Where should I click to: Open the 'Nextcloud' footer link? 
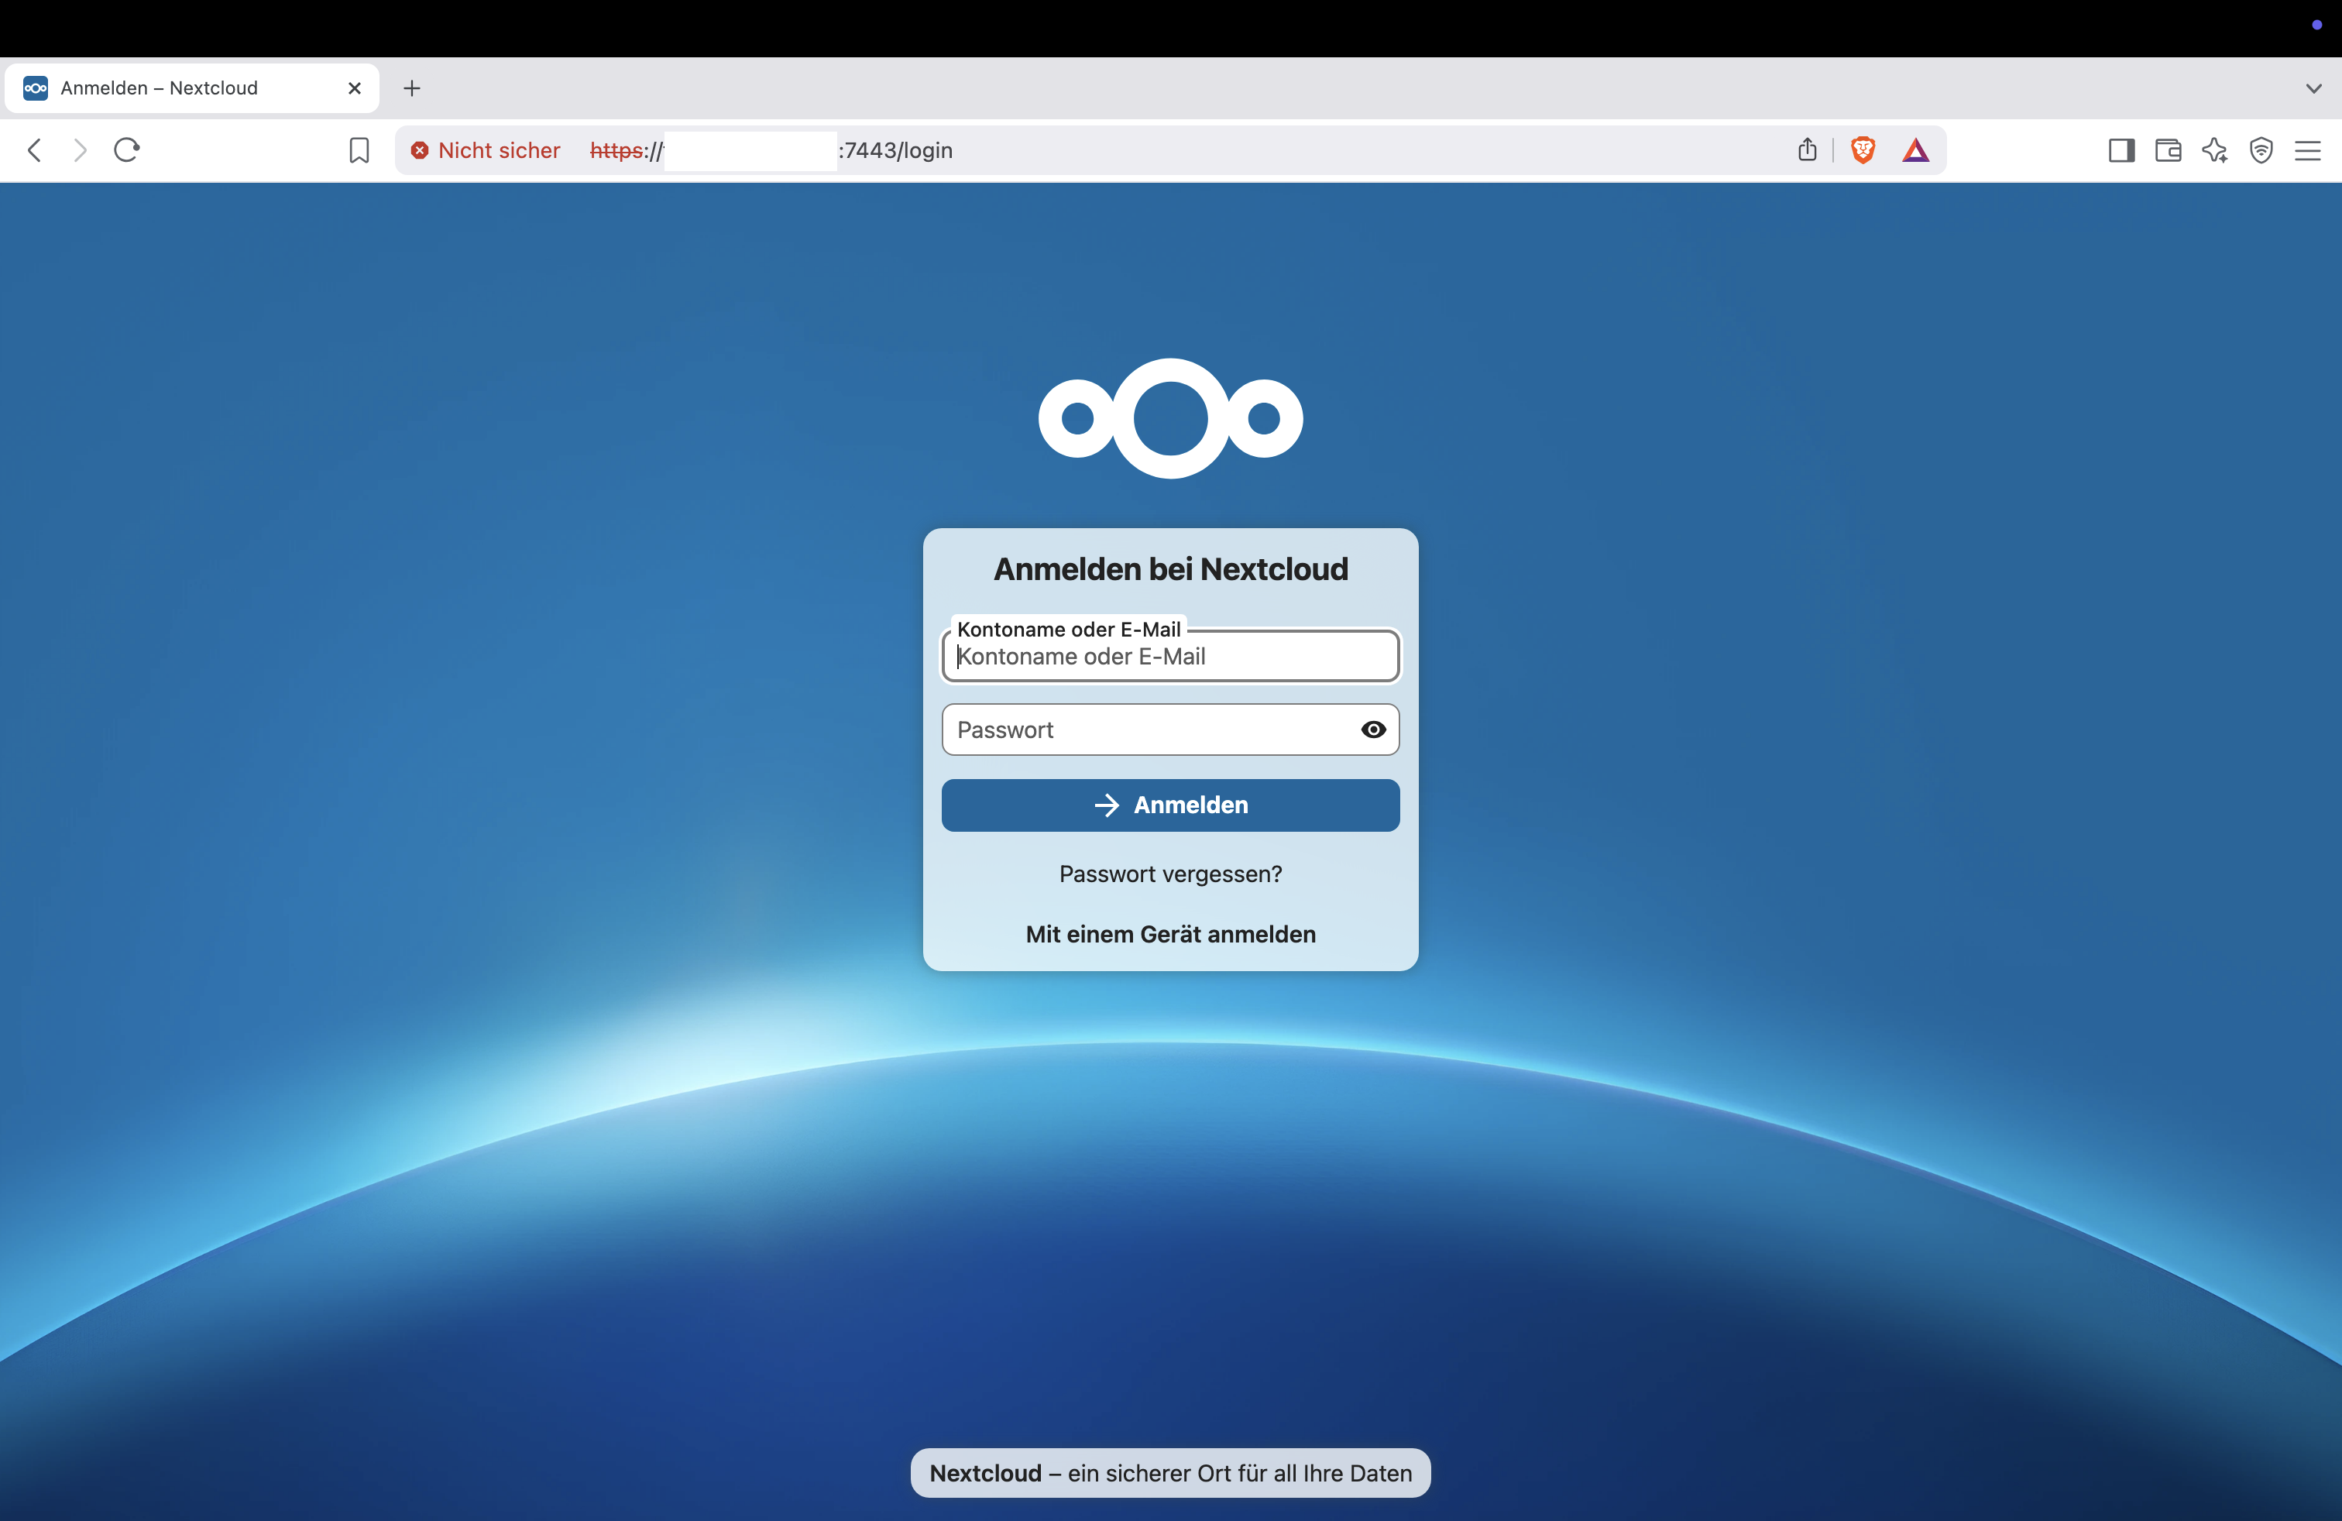(x=985, y=1473)
